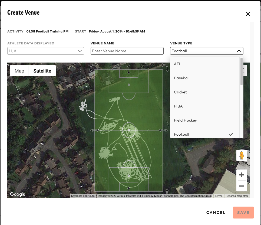Choose Cricket in the venue type list
Viewport: 261px width, 225px height.
coord(180,92)
